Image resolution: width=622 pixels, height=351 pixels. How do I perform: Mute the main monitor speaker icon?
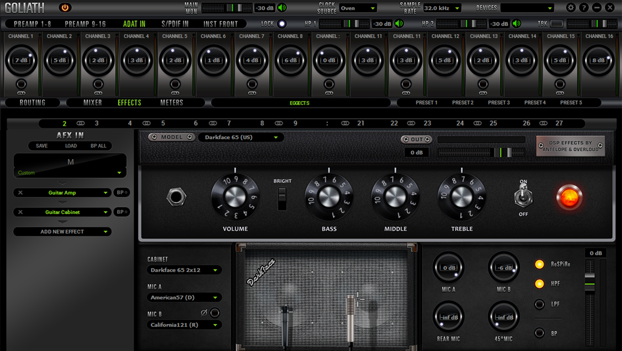tap(282, 8)
